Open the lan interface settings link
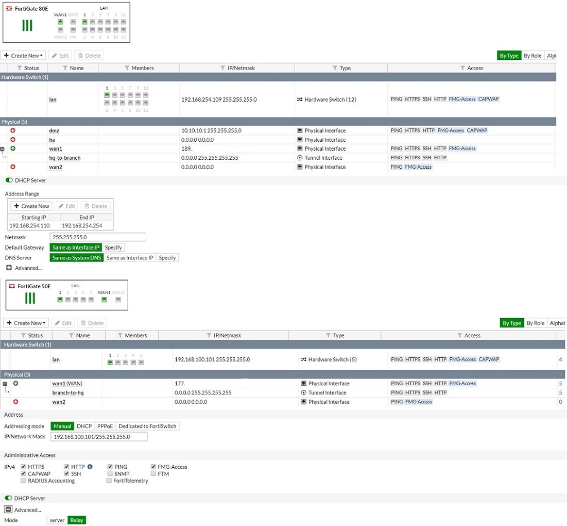The height and width of the screenshot is (526, 567). tap(53, 99)
